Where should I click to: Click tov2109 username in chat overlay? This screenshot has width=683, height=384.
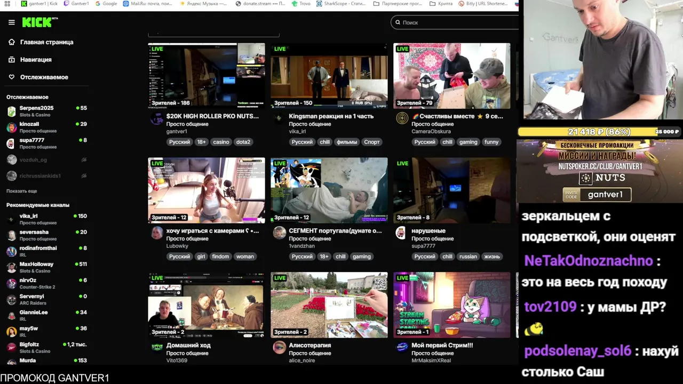(x=550, y=307)
